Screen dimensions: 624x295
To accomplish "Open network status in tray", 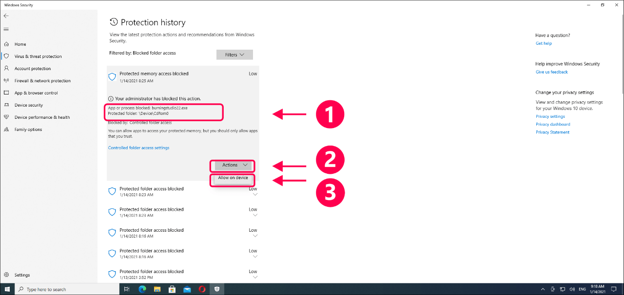I will point(562,289).
